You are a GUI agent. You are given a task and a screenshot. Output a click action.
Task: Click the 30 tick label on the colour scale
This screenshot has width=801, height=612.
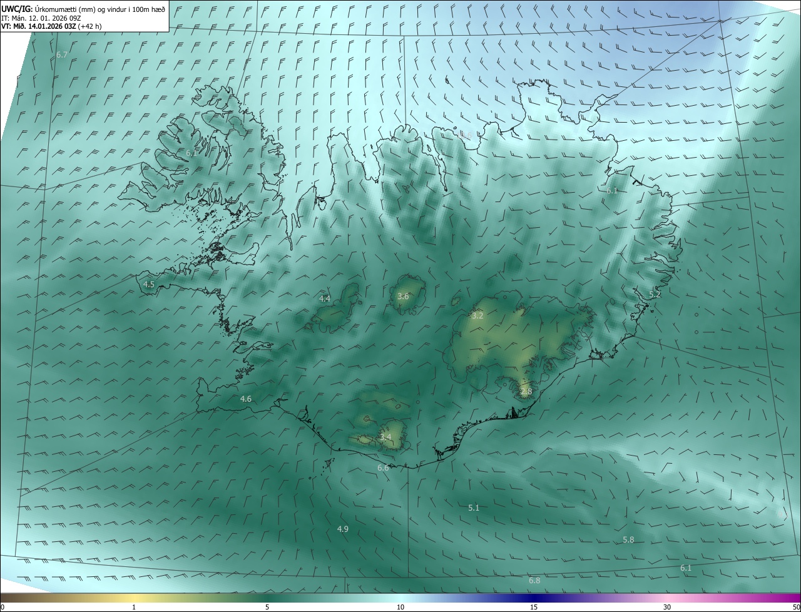coord(667,608)
